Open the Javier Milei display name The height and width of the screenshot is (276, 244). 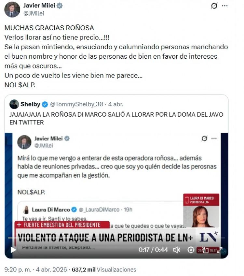pos(39,6)
